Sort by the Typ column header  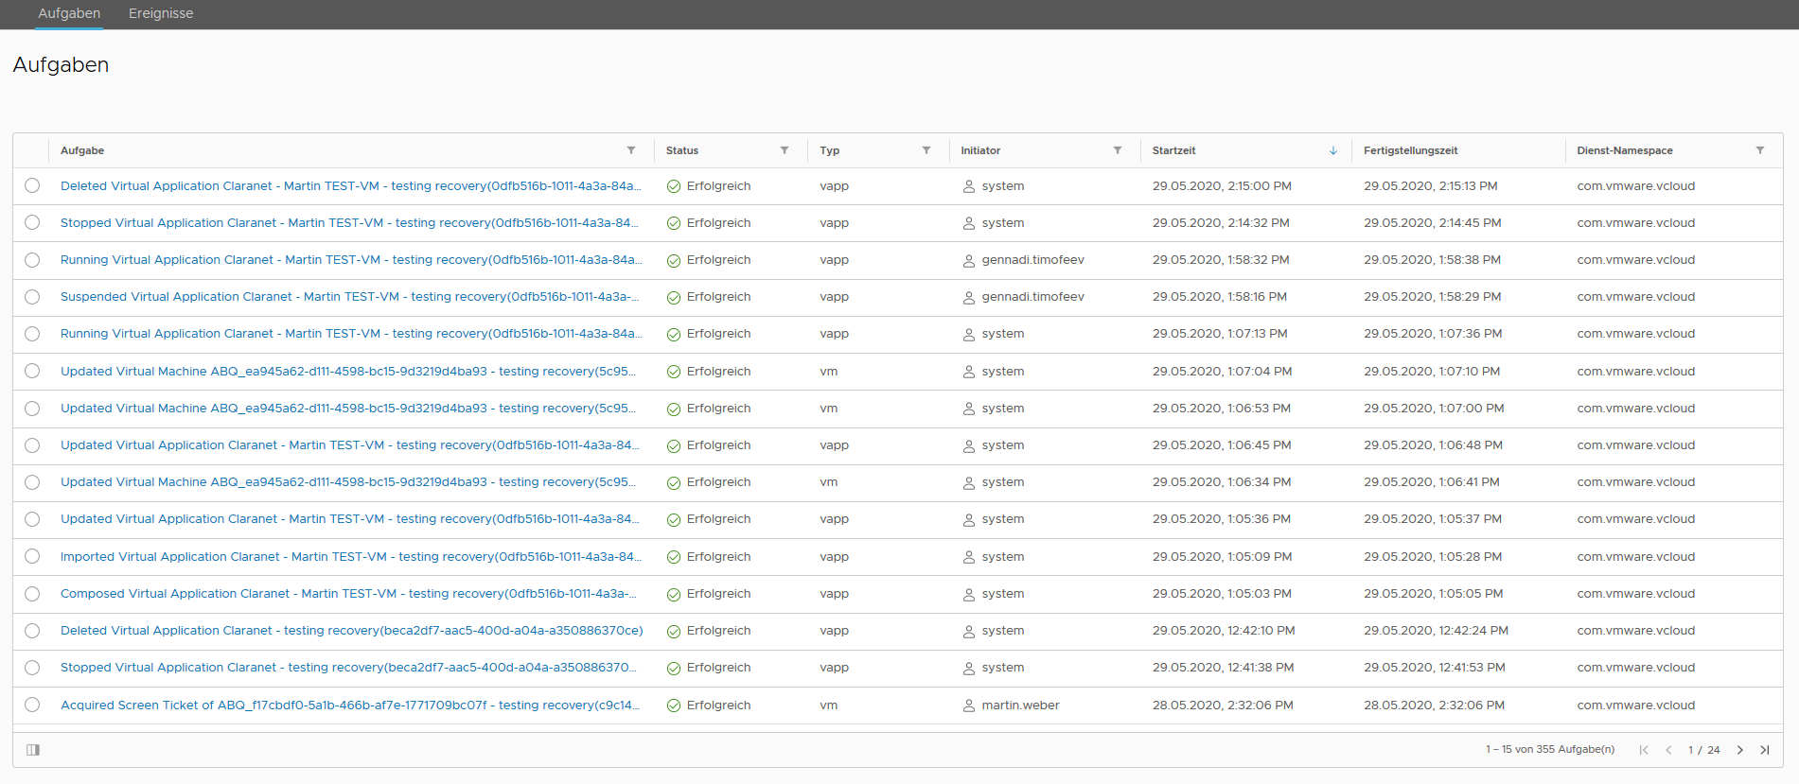pyautogui.click(x=830, y=150)
